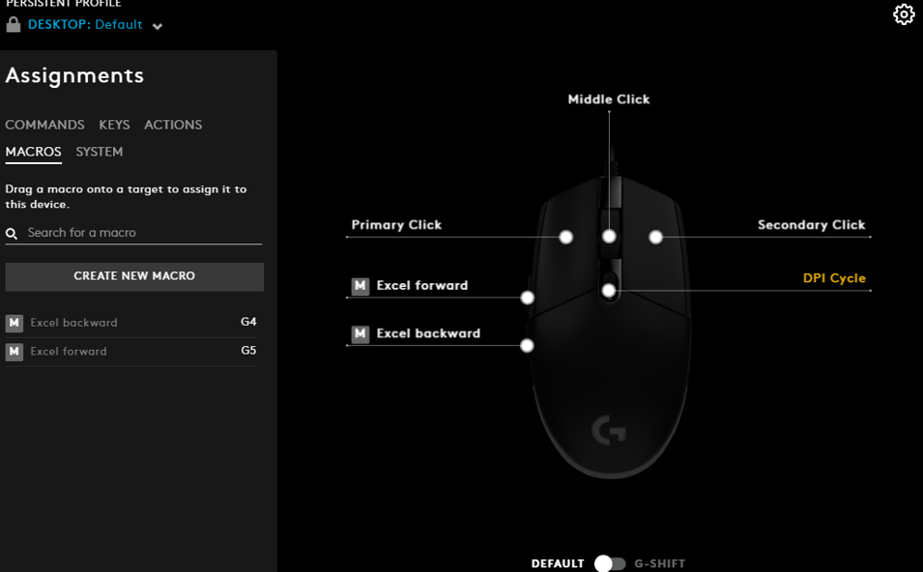
Task: Click the CREATE NEW MACRO button
Action: 134,276
